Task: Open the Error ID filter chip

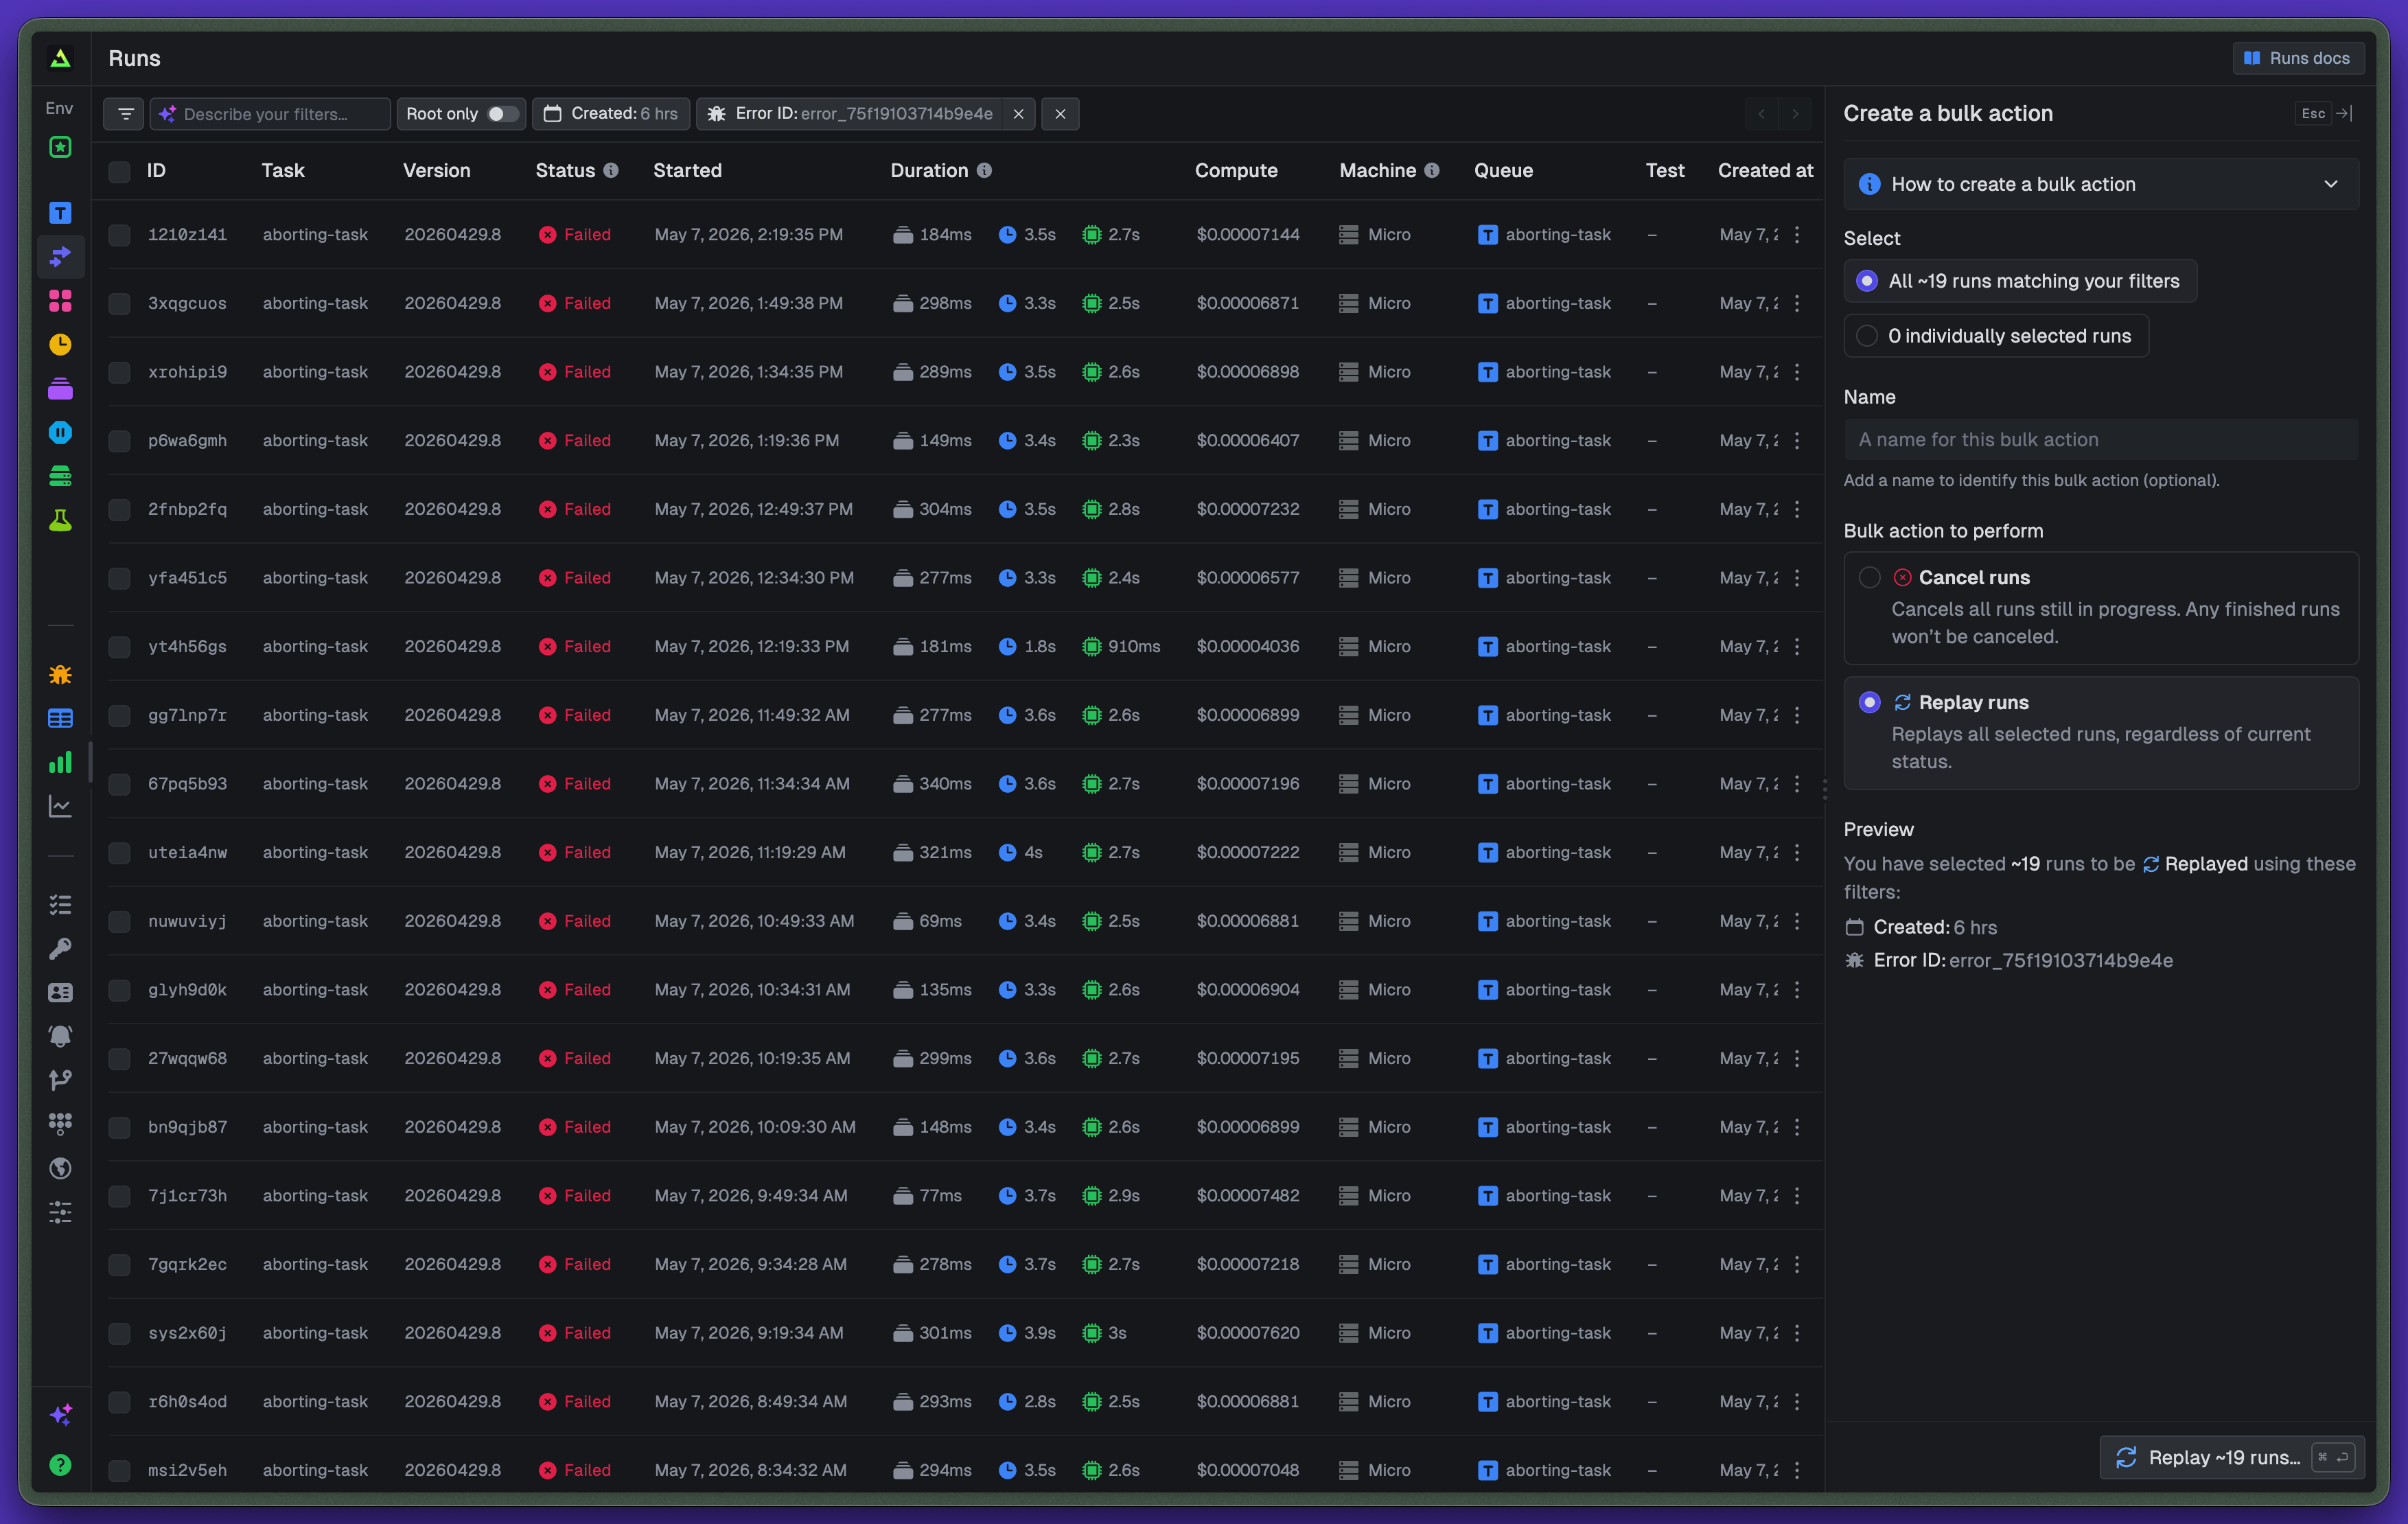Action: [x=850, y=114]
